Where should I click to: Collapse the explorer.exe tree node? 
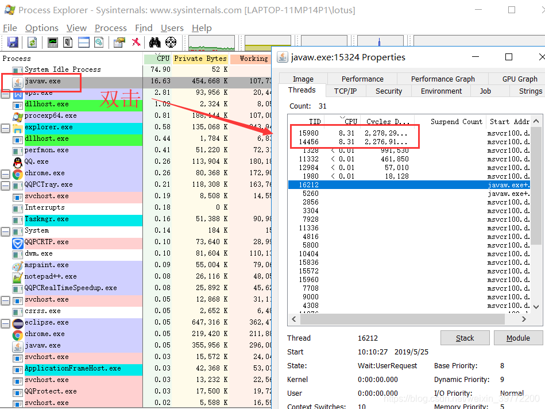pyautogui.click(x=5, y=128)
